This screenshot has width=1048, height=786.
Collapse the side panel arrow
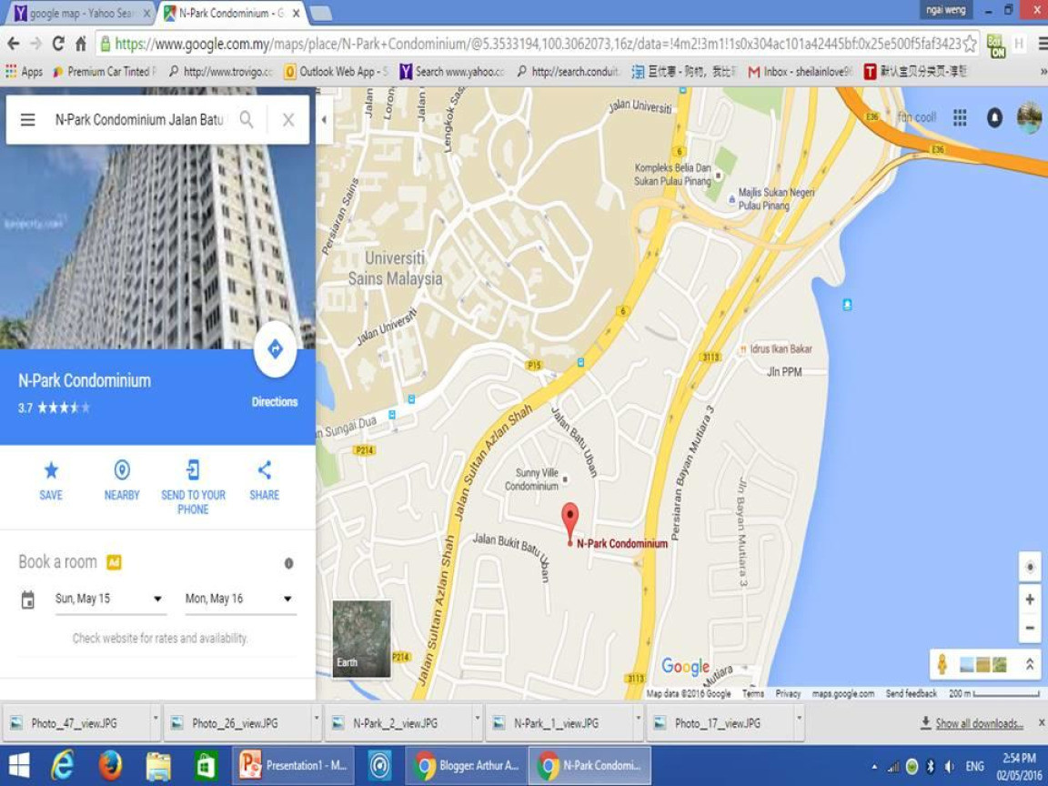point(324,120)
